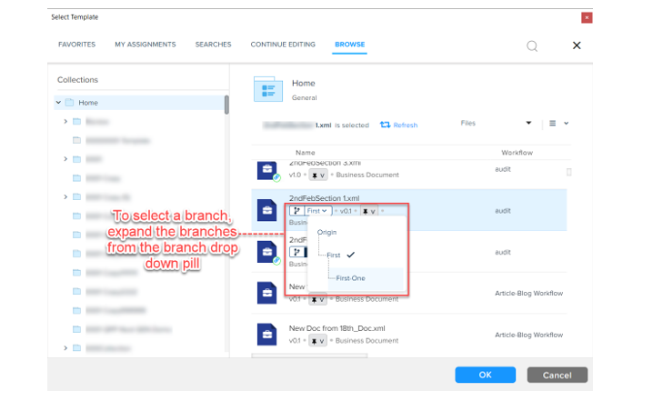Click the branch icon in the First pill
This screenshot has width=663, height=401.
pyautogui.click(x=296, y=211)
